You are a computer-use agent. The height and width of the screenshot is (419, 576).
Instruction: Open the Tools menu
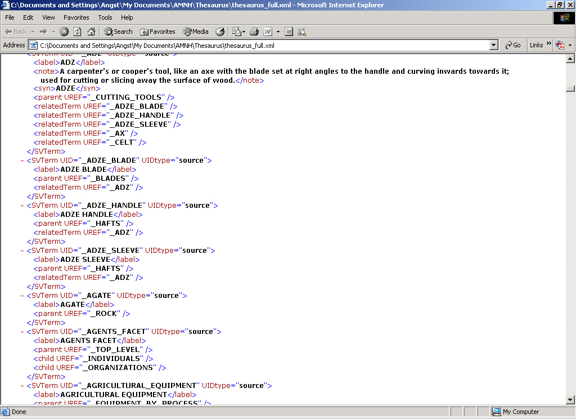point(105,17)
